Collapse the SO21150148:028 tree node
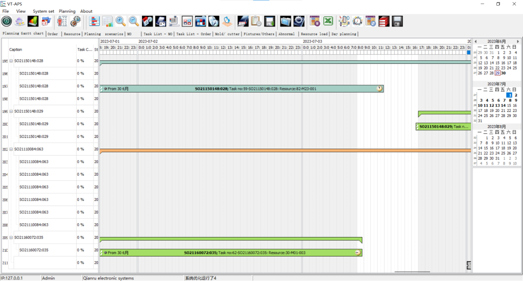Screen dimensions: 523x281 pyautogui.click(x=11, y=61)
